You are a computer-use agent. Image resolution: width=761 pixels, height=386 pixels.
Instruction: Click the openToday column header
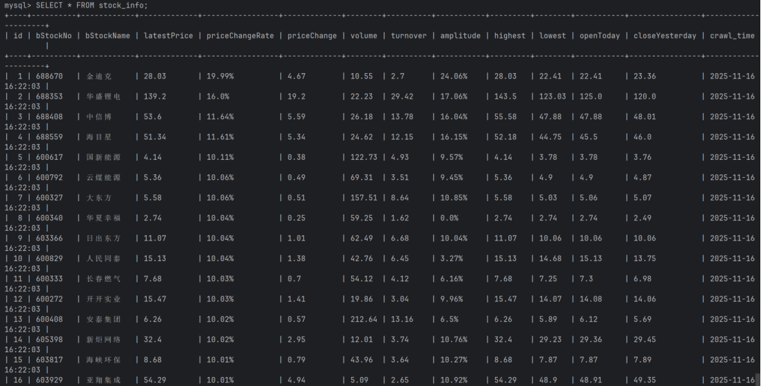click(599, 35)
